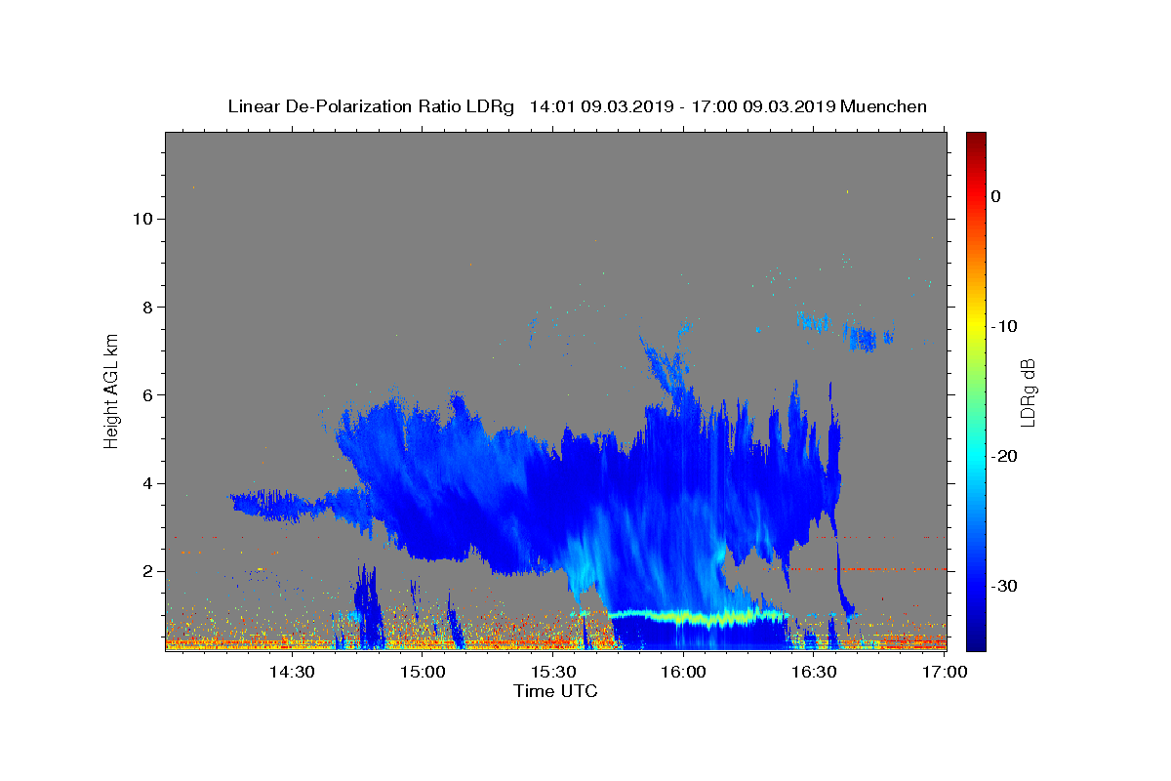Click the colorbar tick label '-30'

pyautogui.click(x=1003, y=586)
